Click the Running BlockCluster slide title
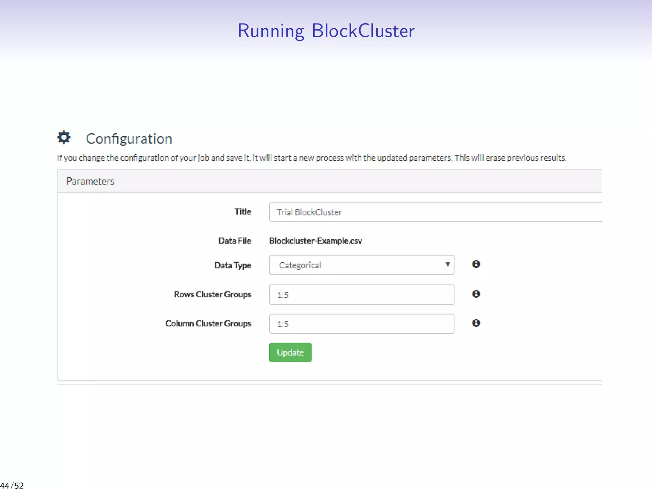This screenshot has width=652, height=489. click(326, 31)
